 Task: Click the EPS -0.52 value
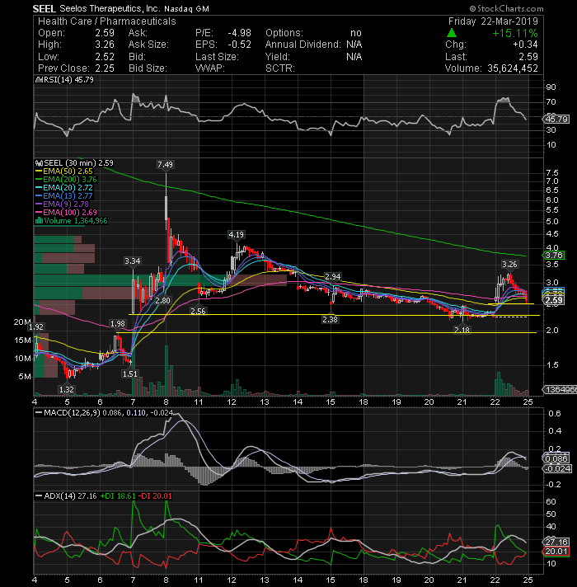coord(240,45)
